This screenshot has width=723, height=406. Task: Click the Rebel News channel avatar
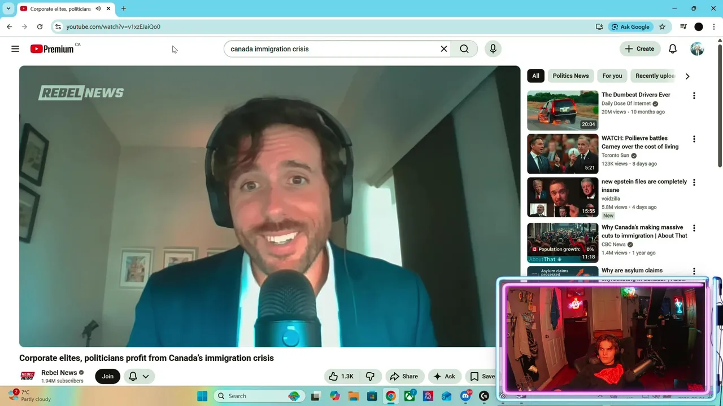[27, 376]
